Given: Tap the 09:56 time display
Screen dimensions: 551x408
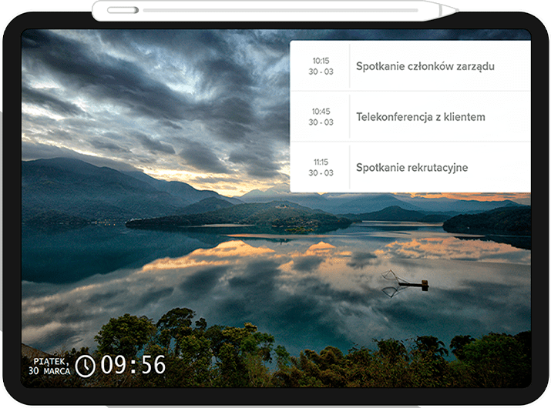Looking at the screenshot, I should (x=133, y=365).
